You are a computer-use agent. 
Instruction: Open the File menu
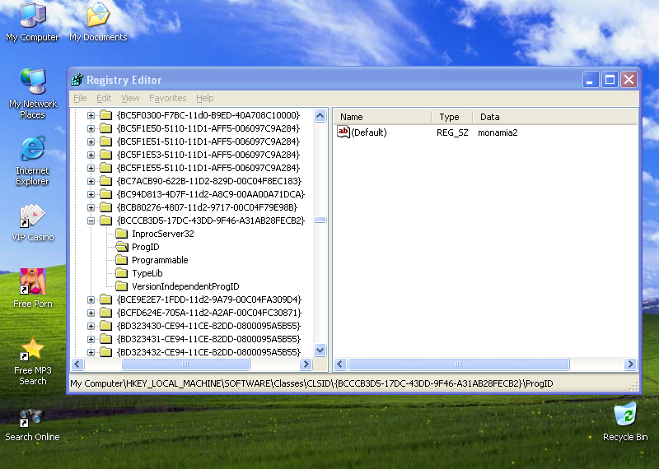click(80, 98)
